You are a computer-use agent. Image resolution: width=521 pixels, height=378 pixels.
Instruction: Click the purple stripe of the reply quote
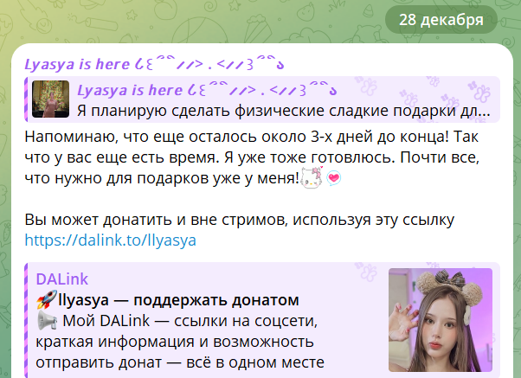26,99
